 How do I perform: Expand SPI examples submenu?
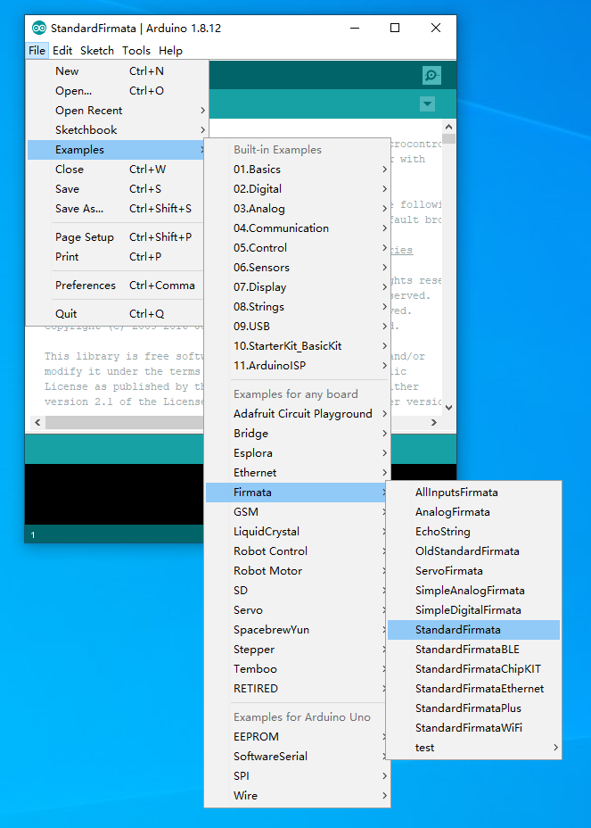(x=297, y=775)
